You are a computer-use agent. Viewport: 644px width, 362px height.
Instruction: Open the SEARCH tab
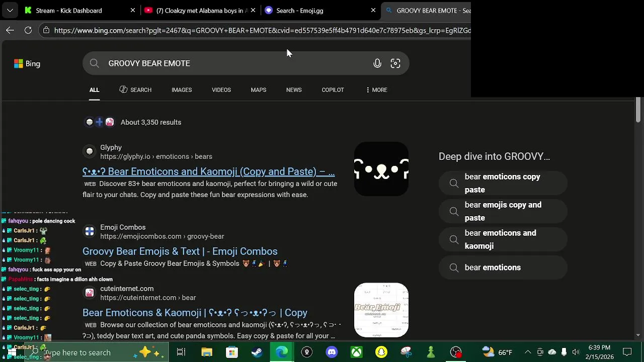point(135,90)
